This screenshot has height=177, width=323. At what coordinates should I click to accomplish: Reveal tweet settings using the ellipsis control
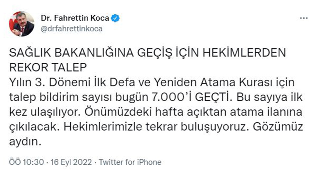click(303, 18)
